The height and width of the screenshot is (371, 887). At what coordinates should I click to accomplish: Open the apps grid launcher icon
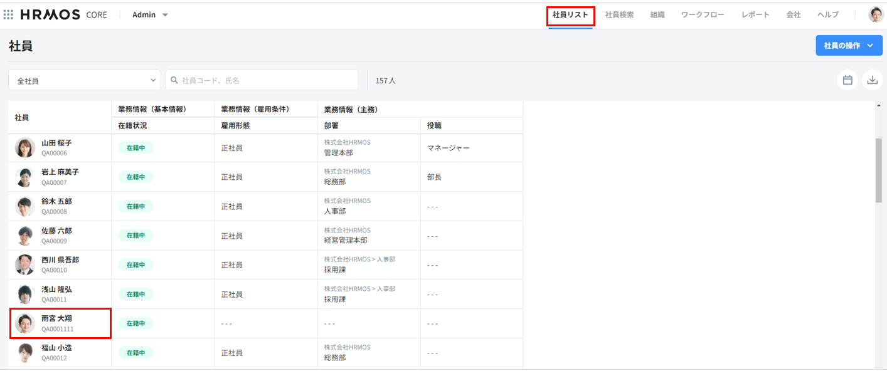click(x=8, y=14)
